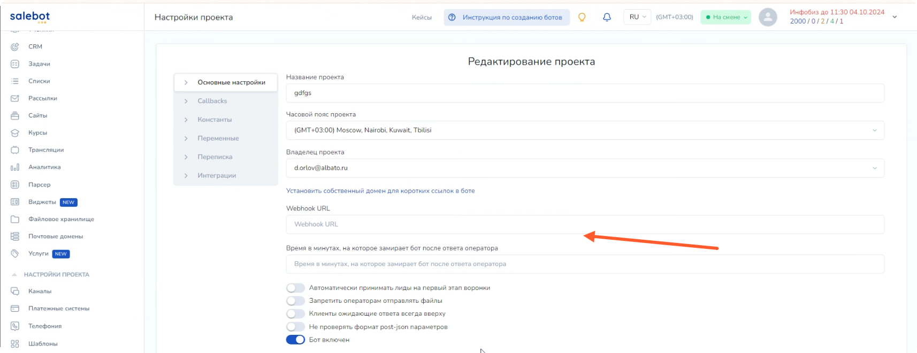
Task: Open the Шаблоны grid icon
Action: pos(15,343)
